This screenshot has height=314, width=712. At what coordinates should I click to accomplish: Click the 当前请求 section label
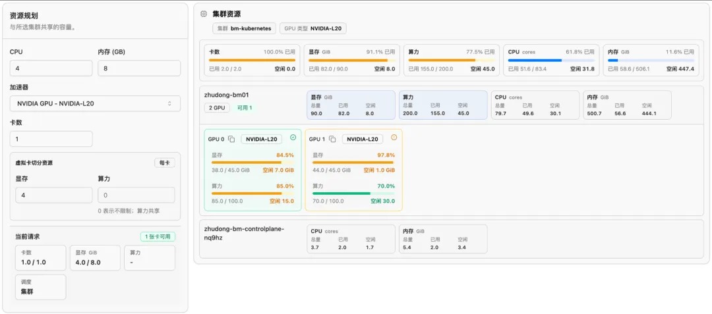point(28,236)
